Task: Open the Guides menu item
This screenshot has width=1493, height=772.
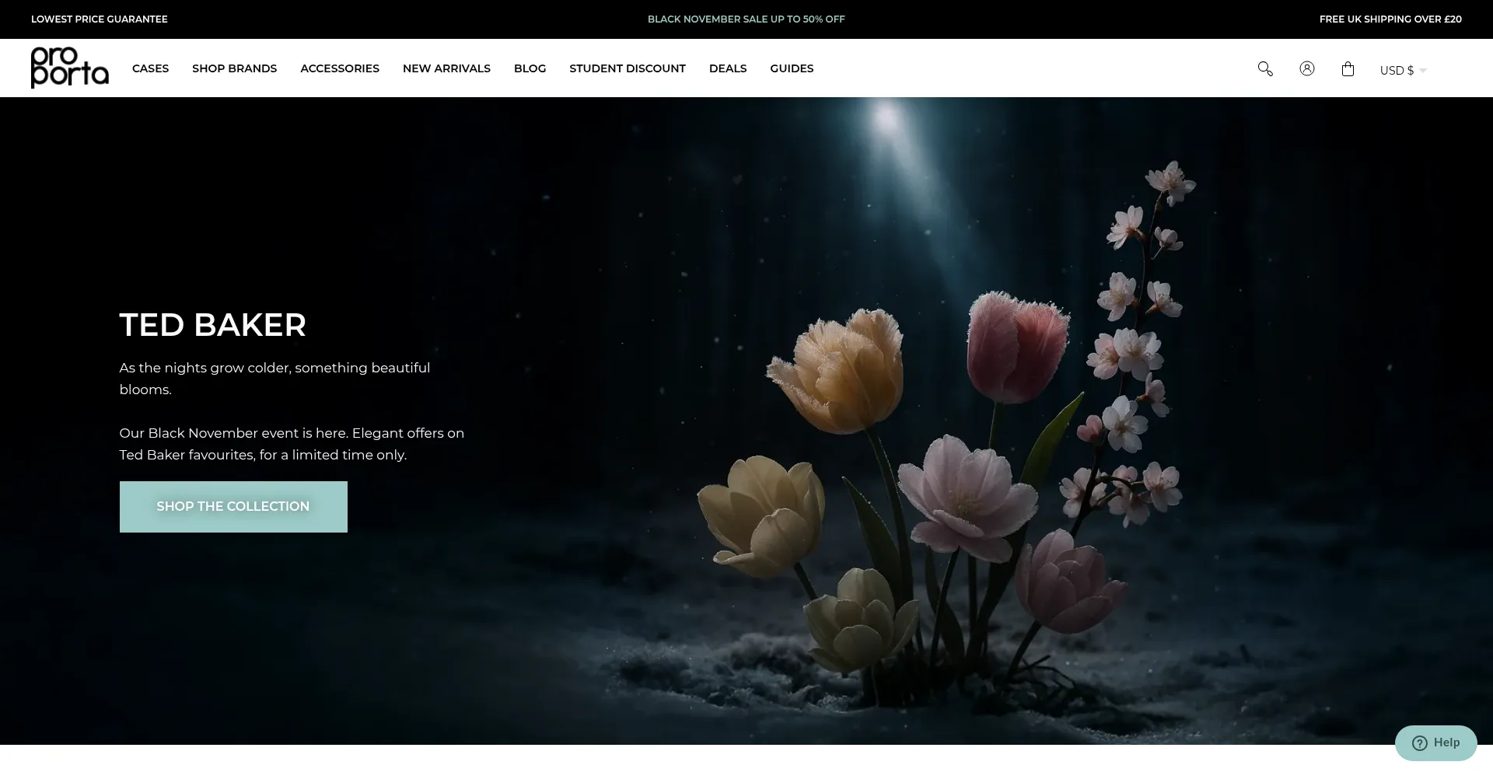Action: click(792, 68)
